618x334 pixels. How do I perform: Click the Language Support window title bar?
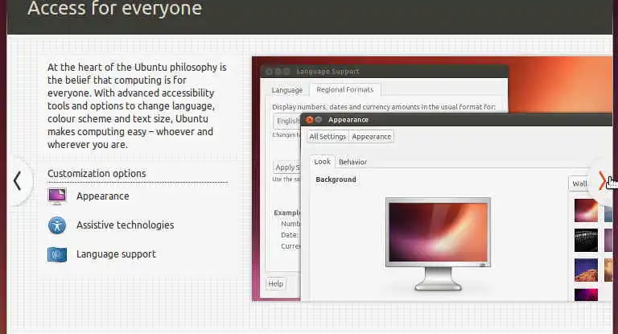(385, 72)
